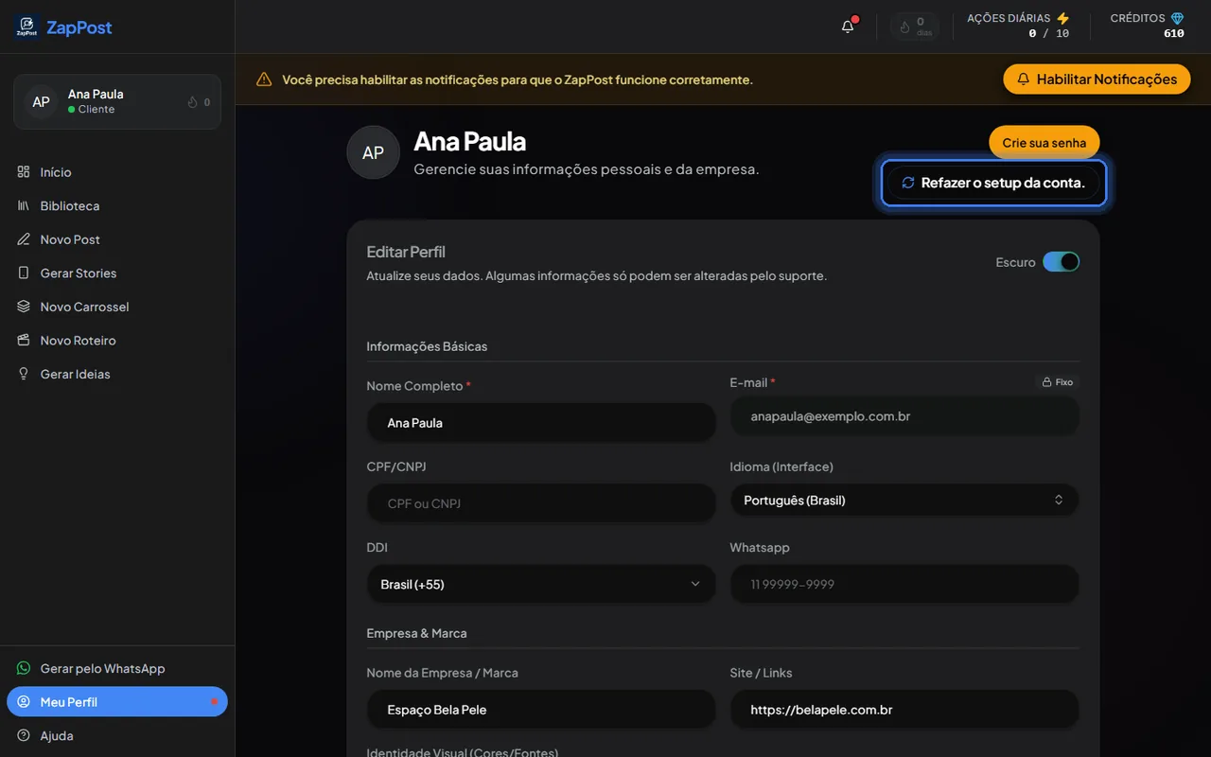Click the CPF/CNPJ input field
Screen dimensions: 1211x757
pyautogui.click(x=541, y=503)
